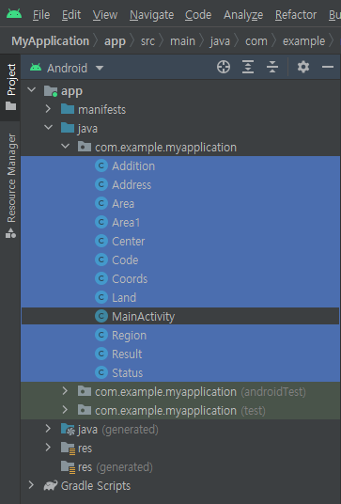Open the Navigate menu
341x504 pixels.
(x=151, y=15)
